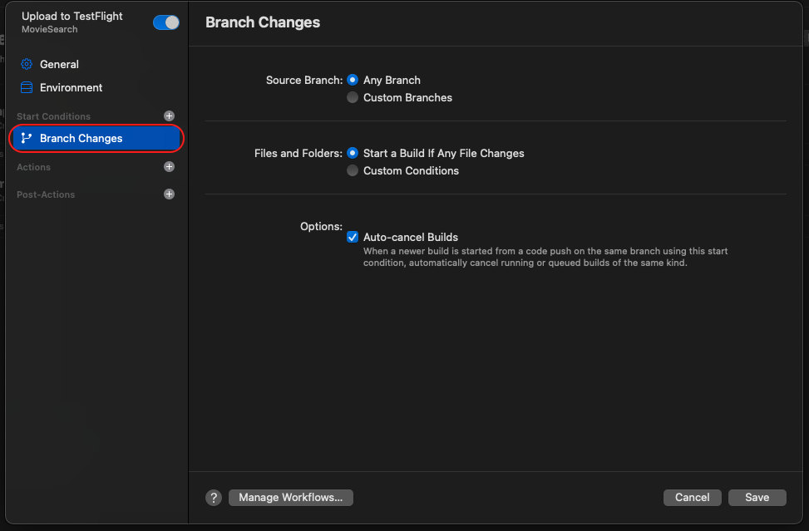The height and width of the screenshot is (531, 809).
Task: Save the workflow changes
Action: tap(757, 498)
